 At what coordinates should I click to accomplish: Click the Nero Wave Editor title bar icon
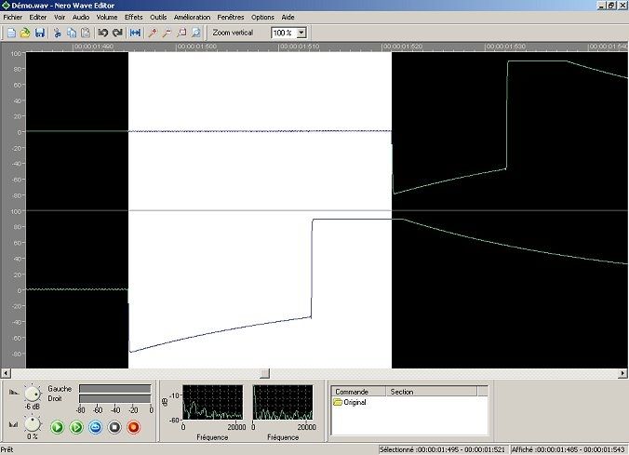pos(6,6)
